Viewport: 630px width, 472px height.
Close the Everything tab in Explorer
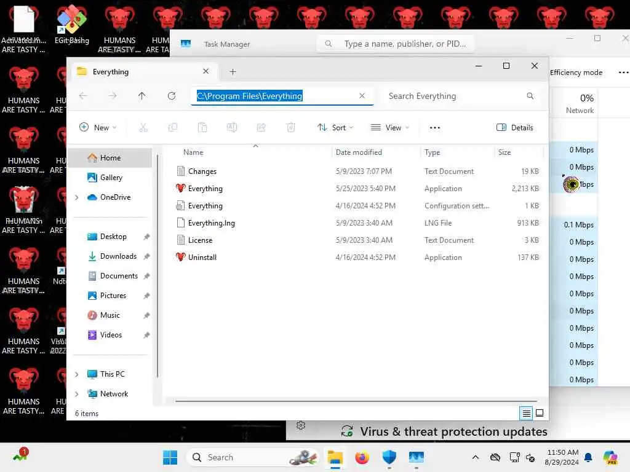[x=205, y=71]
